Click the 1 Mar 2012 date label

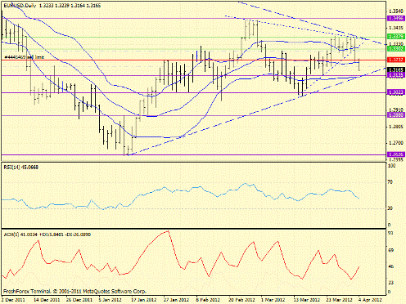[x=273, y=300]
